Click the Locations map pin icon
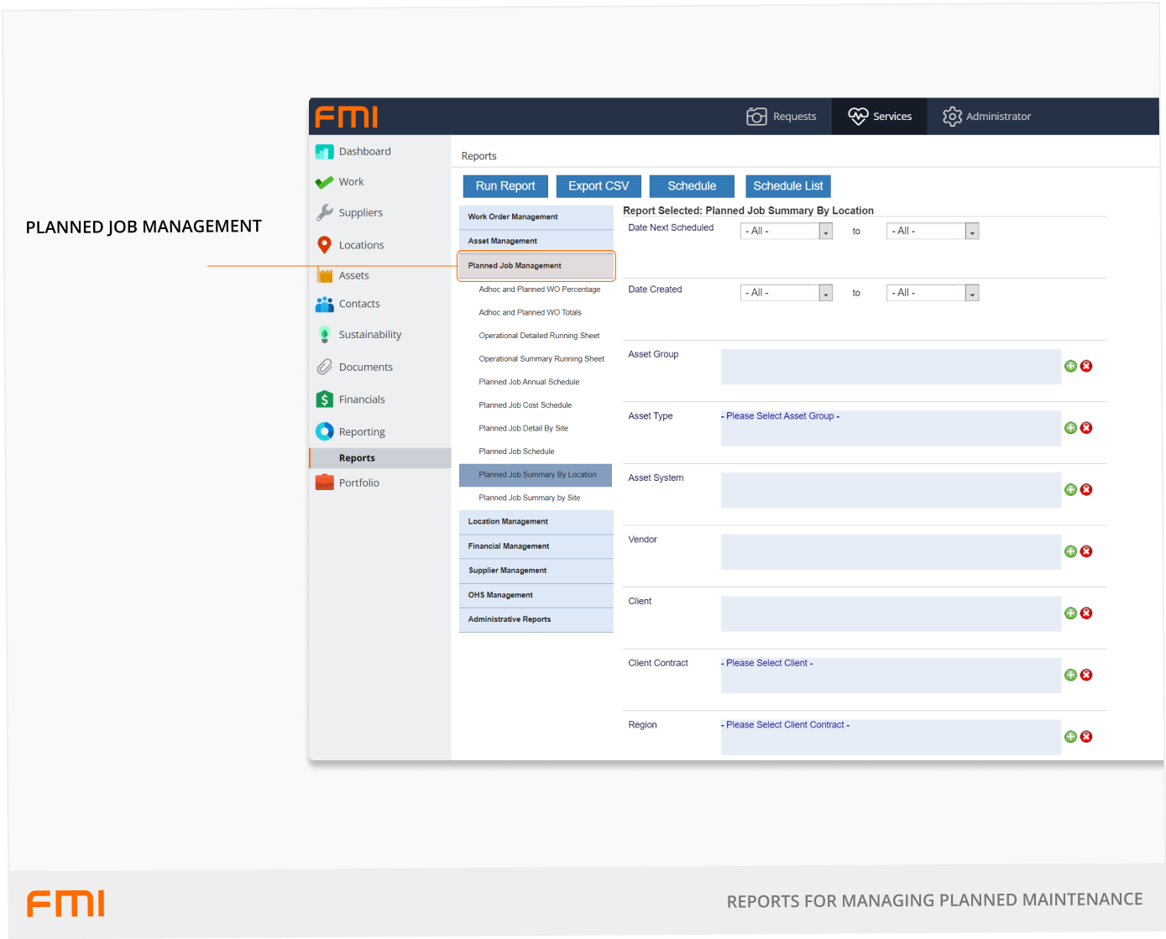Image resolution: width=1166 pixels, height=939 pixels. [x=324, y=245]
